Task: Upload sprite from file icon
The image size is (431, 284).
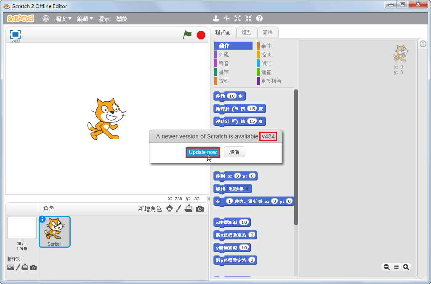Action: [x=189, y=208]
